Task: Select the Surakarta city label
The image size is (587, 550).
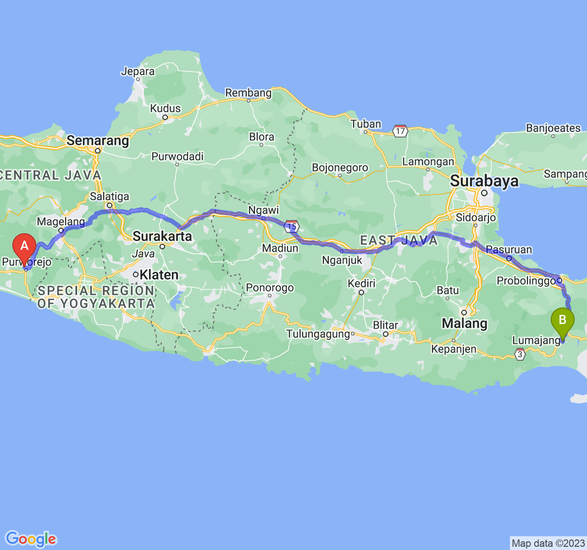Action: [162, 236]
